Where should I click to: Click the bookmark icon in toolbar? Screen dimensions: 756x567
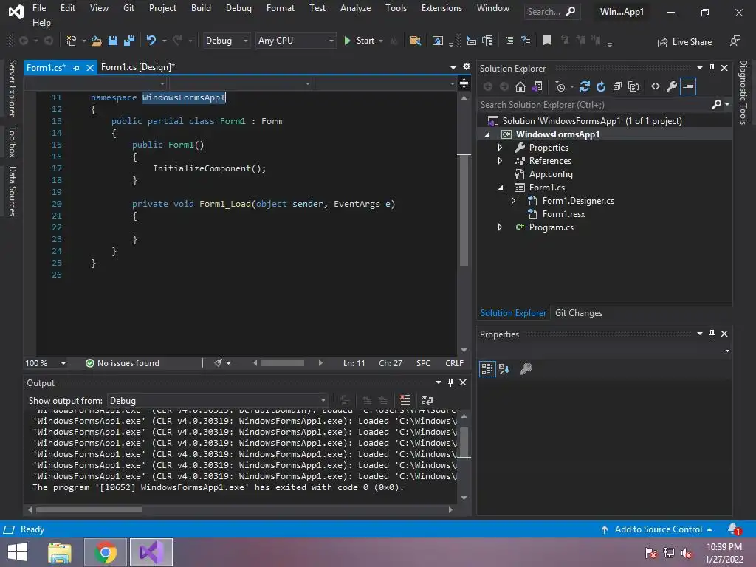pyautogui.click(x=547, y=41)
